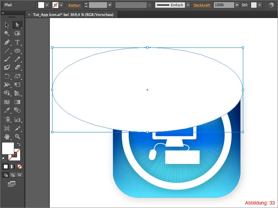Click the white Fill swatch in toolbox

point(8,148)
